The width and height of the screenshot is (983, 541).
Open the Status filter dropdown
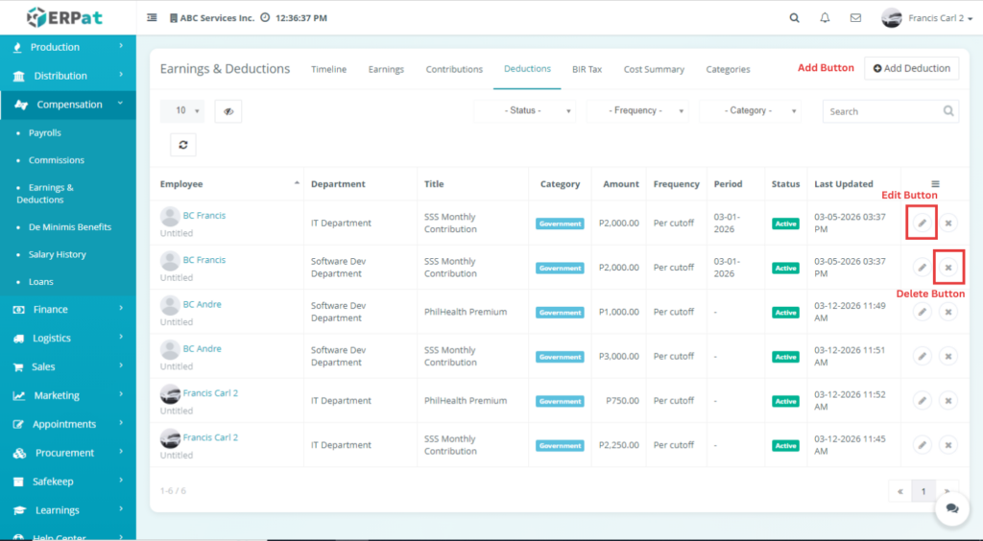point(524,111)
